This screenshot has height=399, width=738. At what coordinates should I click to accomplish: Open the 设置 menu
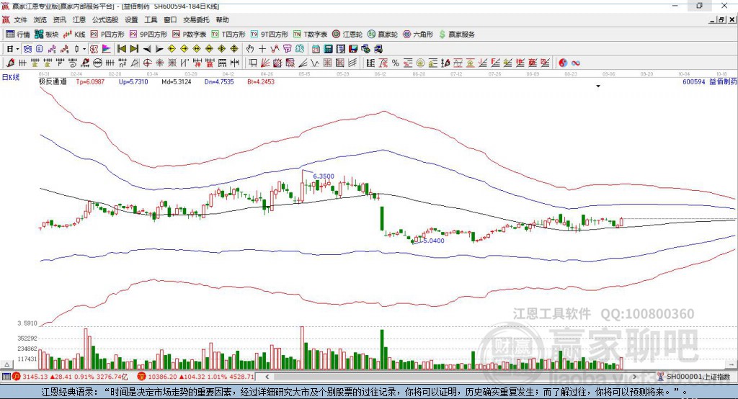click(x=131, y=19)
